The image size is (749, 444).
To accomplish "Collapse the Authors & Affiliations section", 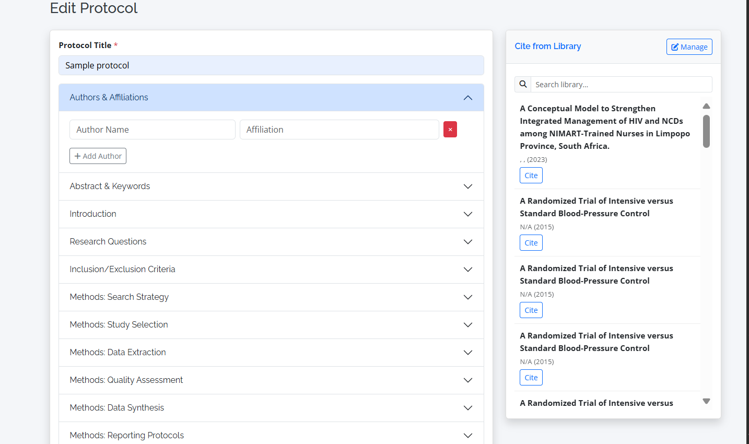I will point(467,98).
